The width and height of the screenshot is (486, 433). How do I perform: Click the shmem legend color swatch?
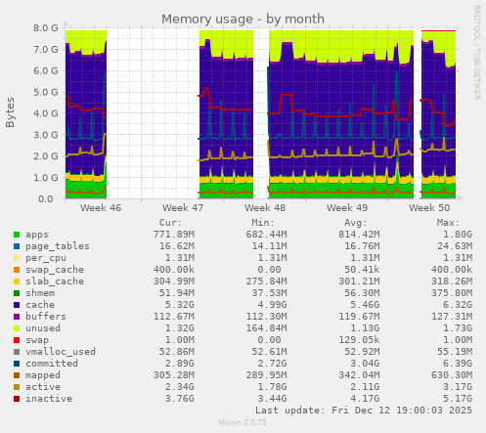point(17,293)
